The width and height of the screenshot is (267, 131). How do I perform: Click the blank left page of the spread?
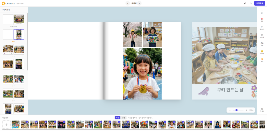click(66, 61)
